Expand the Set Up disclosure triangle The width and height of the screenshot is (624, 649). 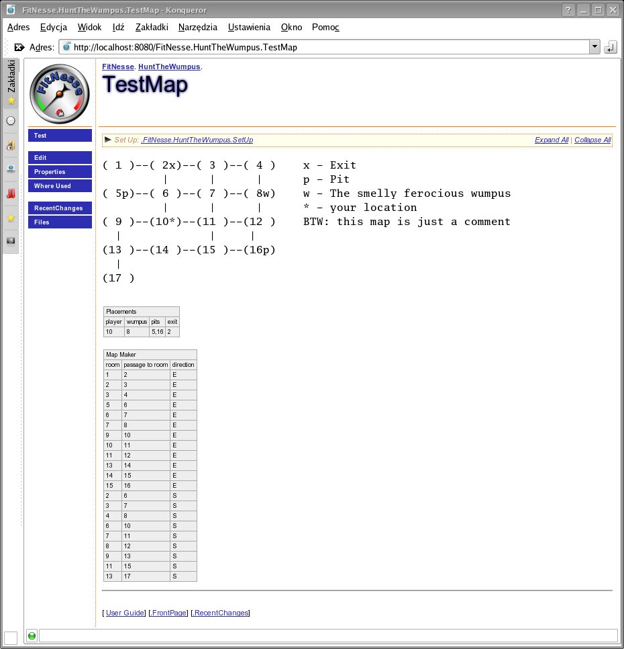(108, 140)
